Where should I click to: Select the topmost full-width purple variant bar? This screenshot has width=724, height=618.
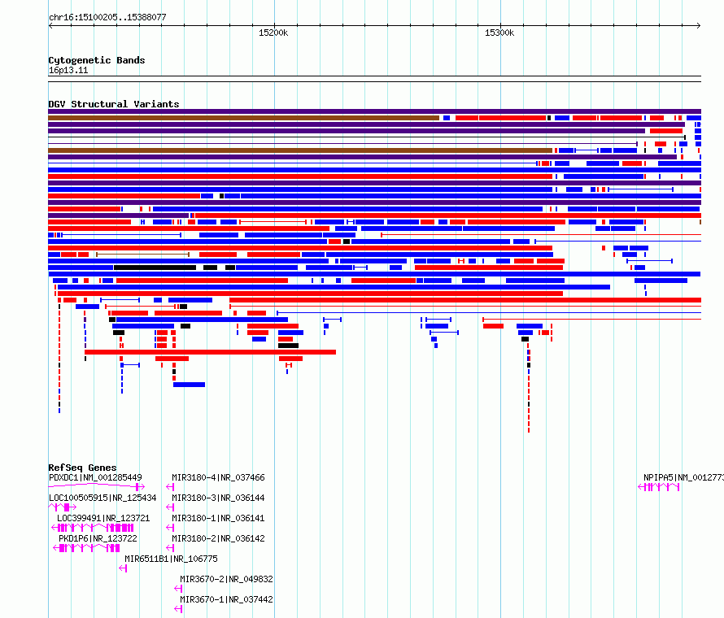pos(374,111)
